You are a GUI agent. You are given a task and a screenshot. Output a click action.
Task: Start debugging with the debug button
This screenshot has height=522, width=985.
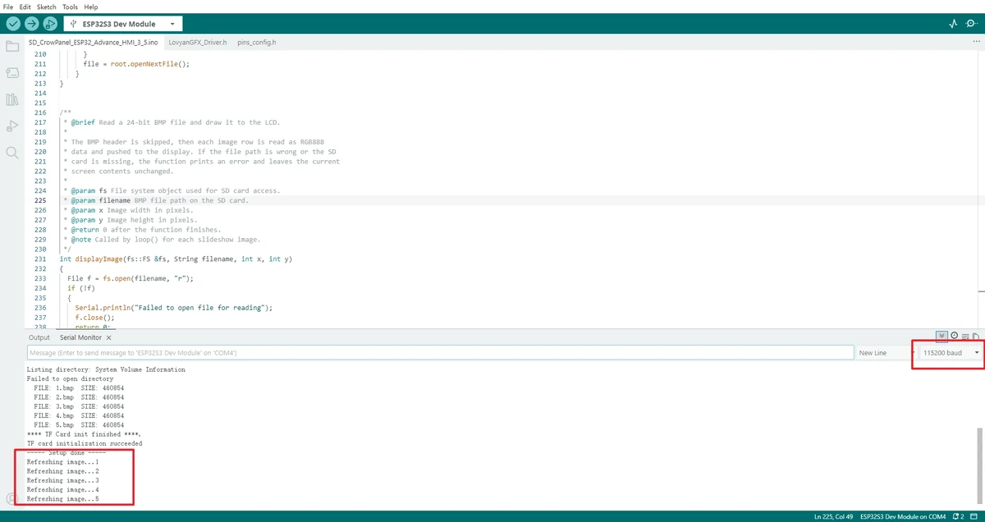[x=50, y=24]
